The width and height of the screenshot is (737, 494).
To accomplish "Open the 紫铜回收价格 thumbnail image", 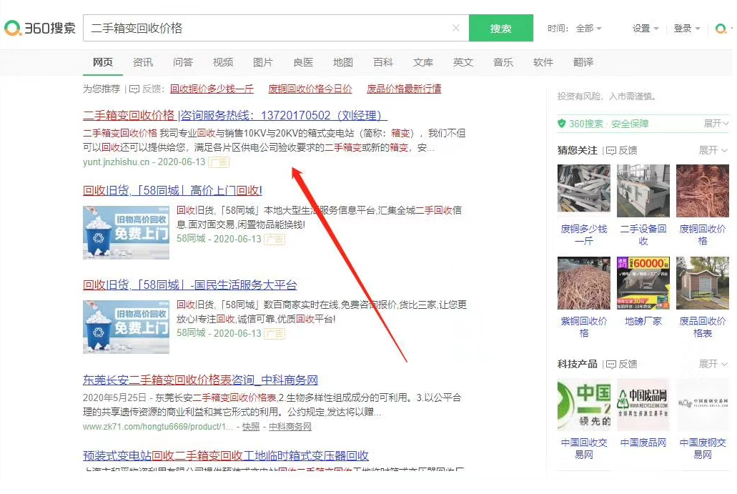I will pos(584,283).
